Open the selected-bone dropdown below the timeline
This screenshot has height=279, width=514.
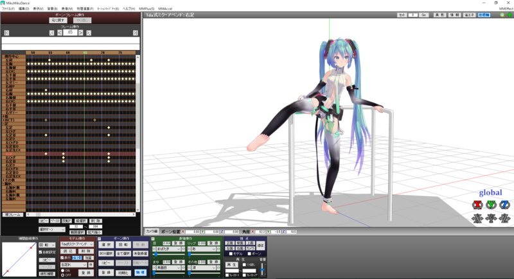click(x=52, y=229)
